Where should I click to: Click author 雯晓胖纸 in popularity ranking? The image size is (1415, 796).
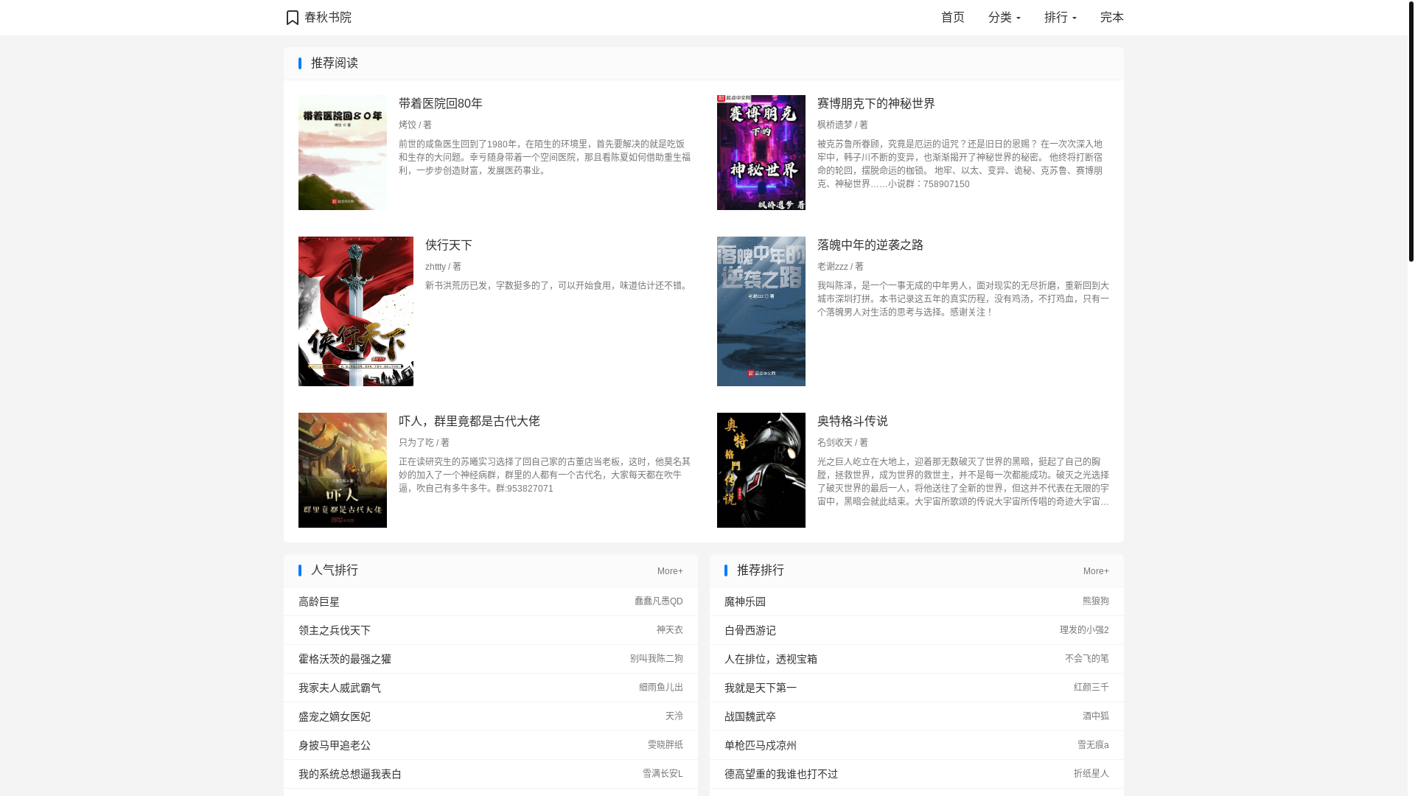[x=665, y=745]
